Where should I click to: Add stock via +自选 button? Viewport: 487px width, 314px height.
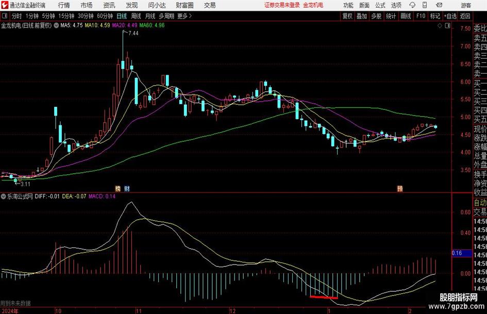click(x=450, y=16)
